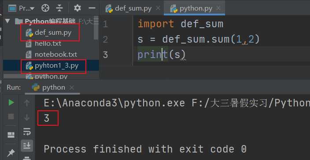Hide the project panel minus icon
310x160 pixels.
coord(92,8)
